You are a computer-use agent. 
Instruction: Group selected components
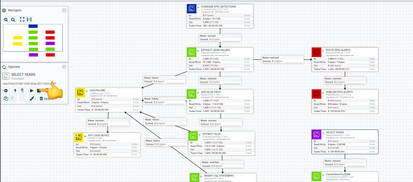click(22, 98)
